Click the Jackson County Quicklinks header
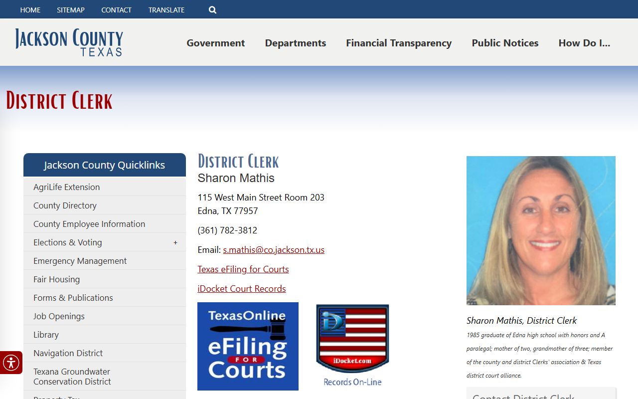 point(105,165)
